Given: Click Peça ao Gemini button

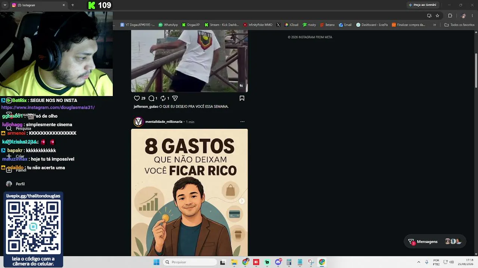Looking at the screenshot, I should point(422,5).
